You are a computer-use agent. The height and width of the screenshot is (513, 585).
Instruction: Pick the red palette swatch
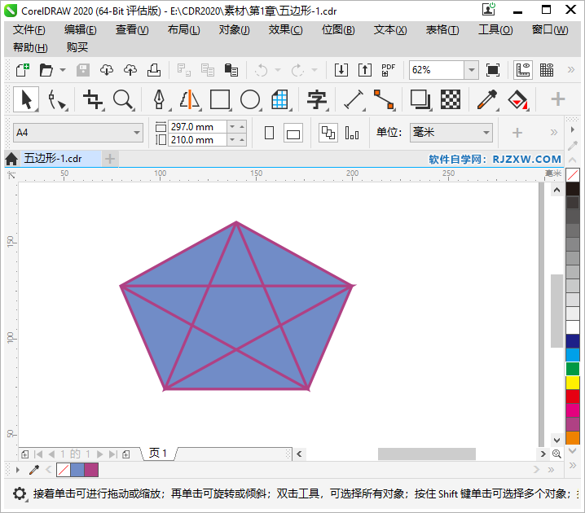[573, 397]
